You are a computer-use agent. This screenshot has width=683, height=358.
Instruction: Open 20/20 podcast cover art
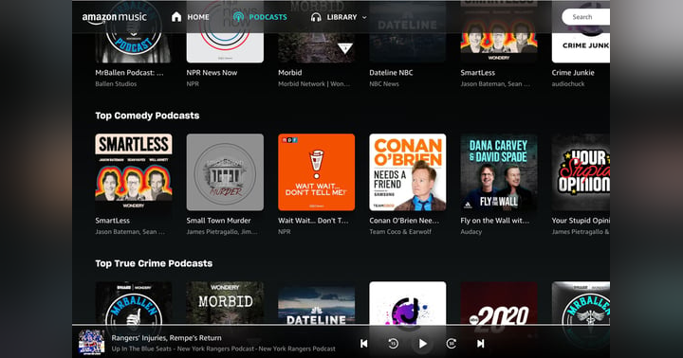pos(499,303)
